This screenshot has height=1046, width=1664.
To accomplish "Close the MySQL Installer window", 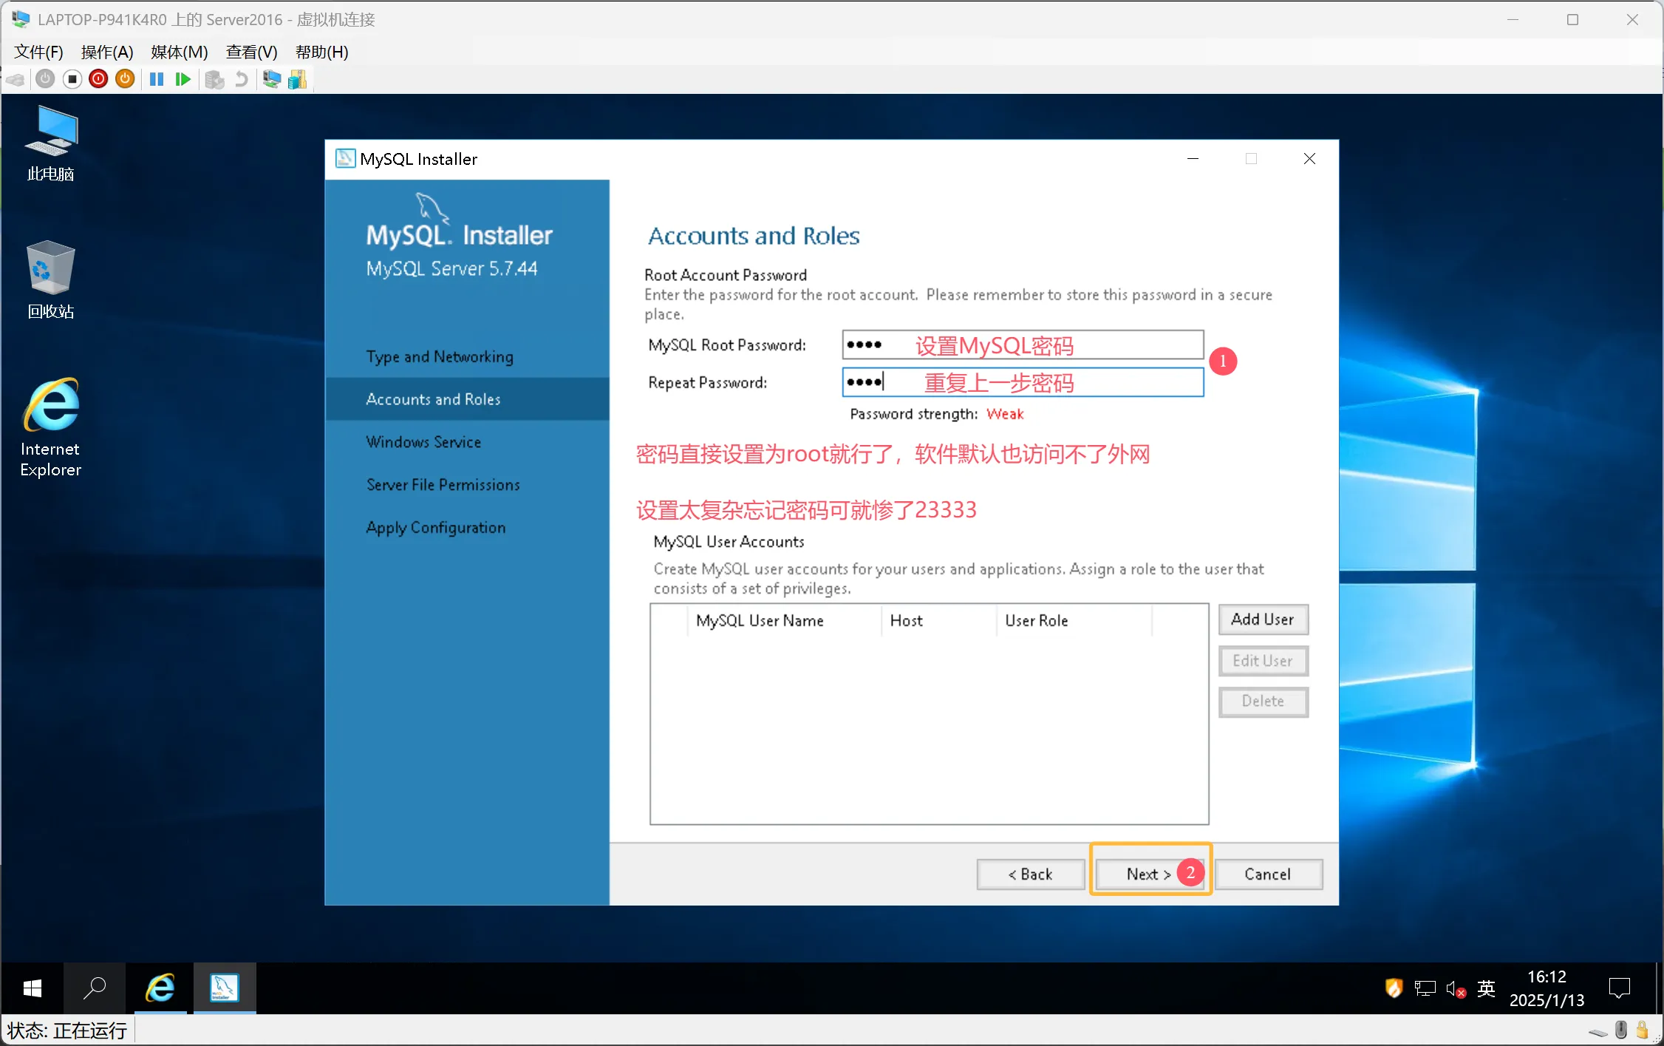I will [1309, 159].
